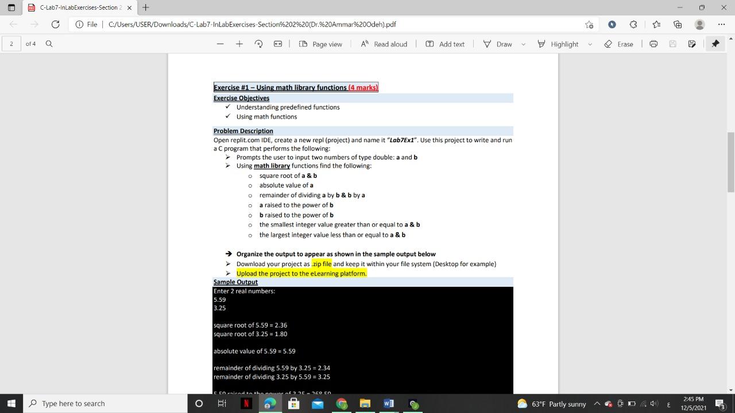This screenshot has height=413, width=735.
Task: Print the PDF
Action: pyautogui.click(x=653, y=44)
